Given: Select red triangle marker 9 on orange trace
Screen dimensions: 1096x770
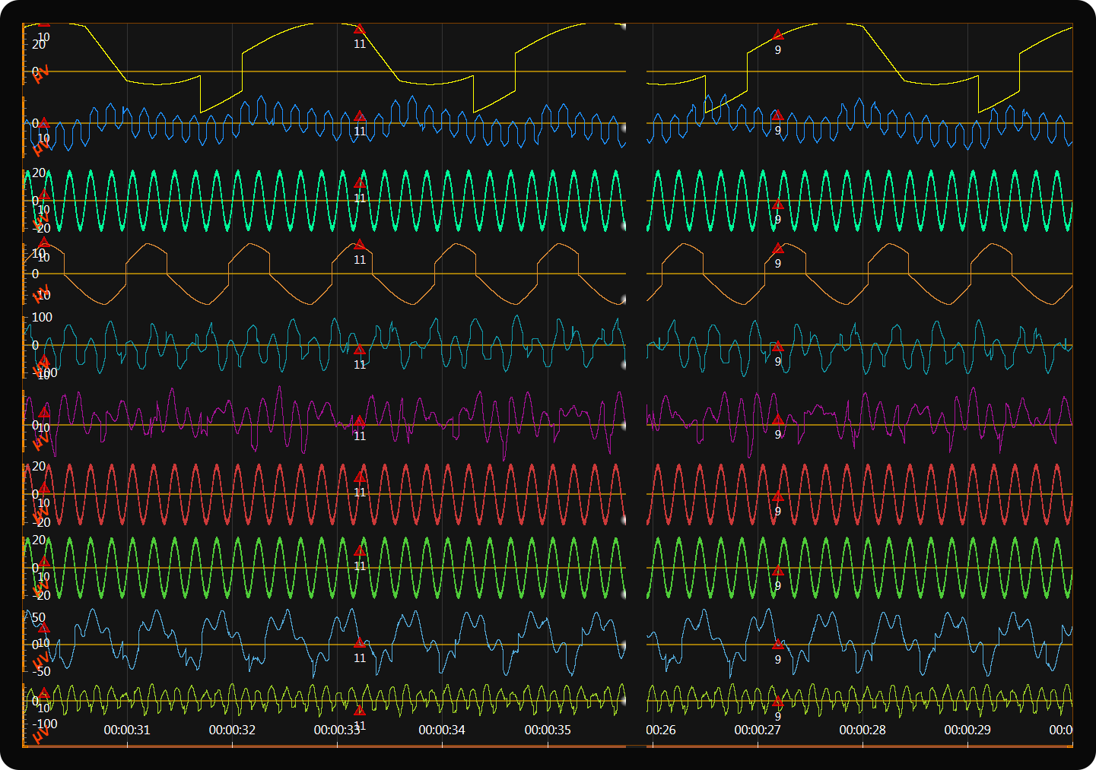Looking at the screenshot, I should pos(778,249).
